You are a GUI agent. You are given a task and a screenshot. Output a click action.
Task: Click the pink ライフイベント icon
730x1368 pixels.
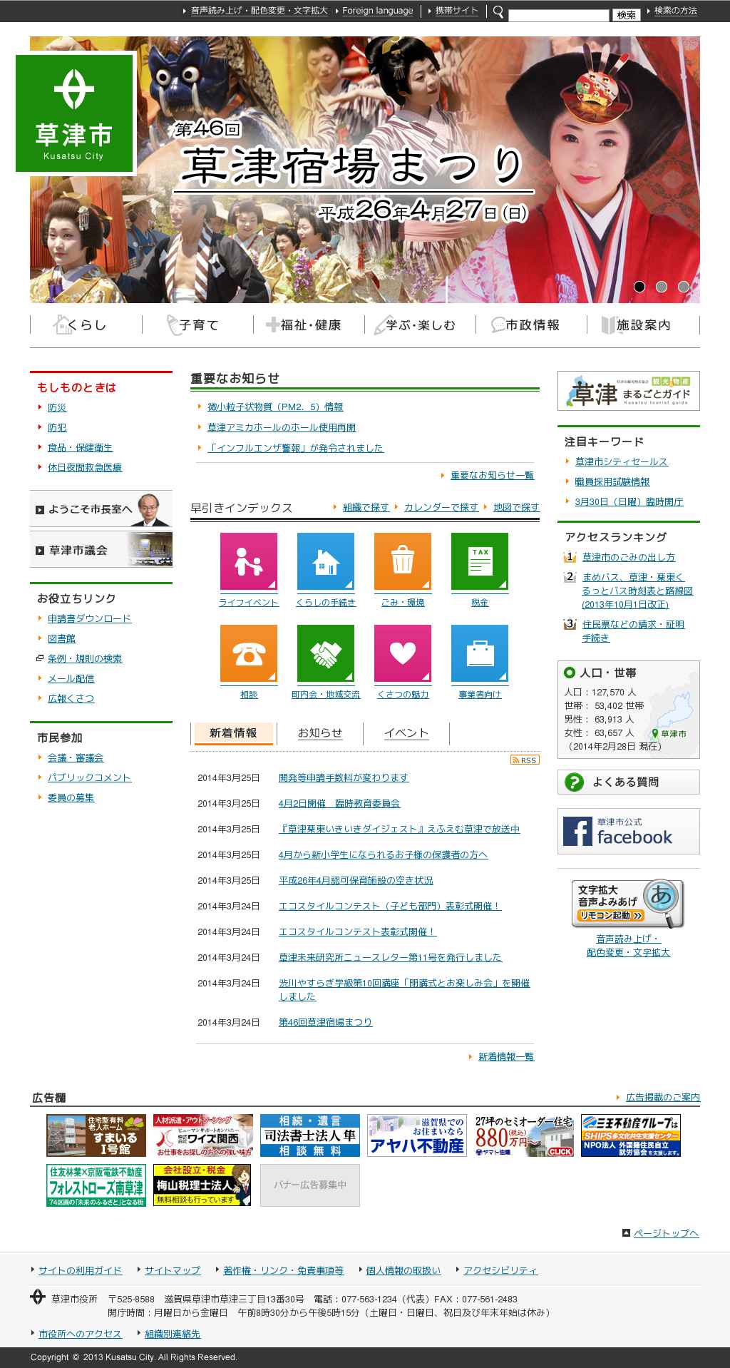(x=249, y=561)
